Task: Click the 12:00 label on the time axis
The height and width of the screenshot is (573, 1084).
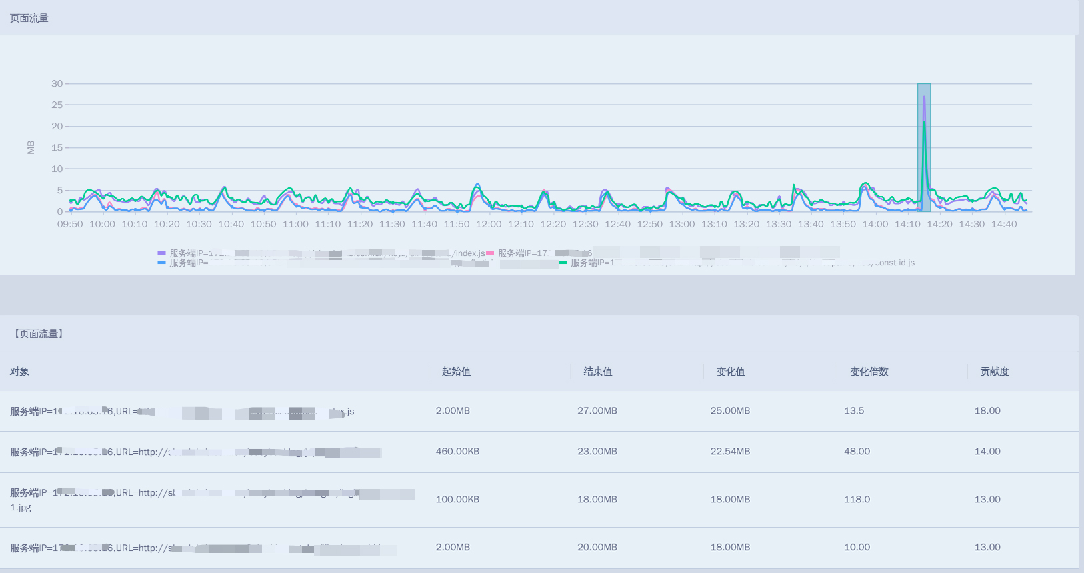Action: (x=488, y=224)
